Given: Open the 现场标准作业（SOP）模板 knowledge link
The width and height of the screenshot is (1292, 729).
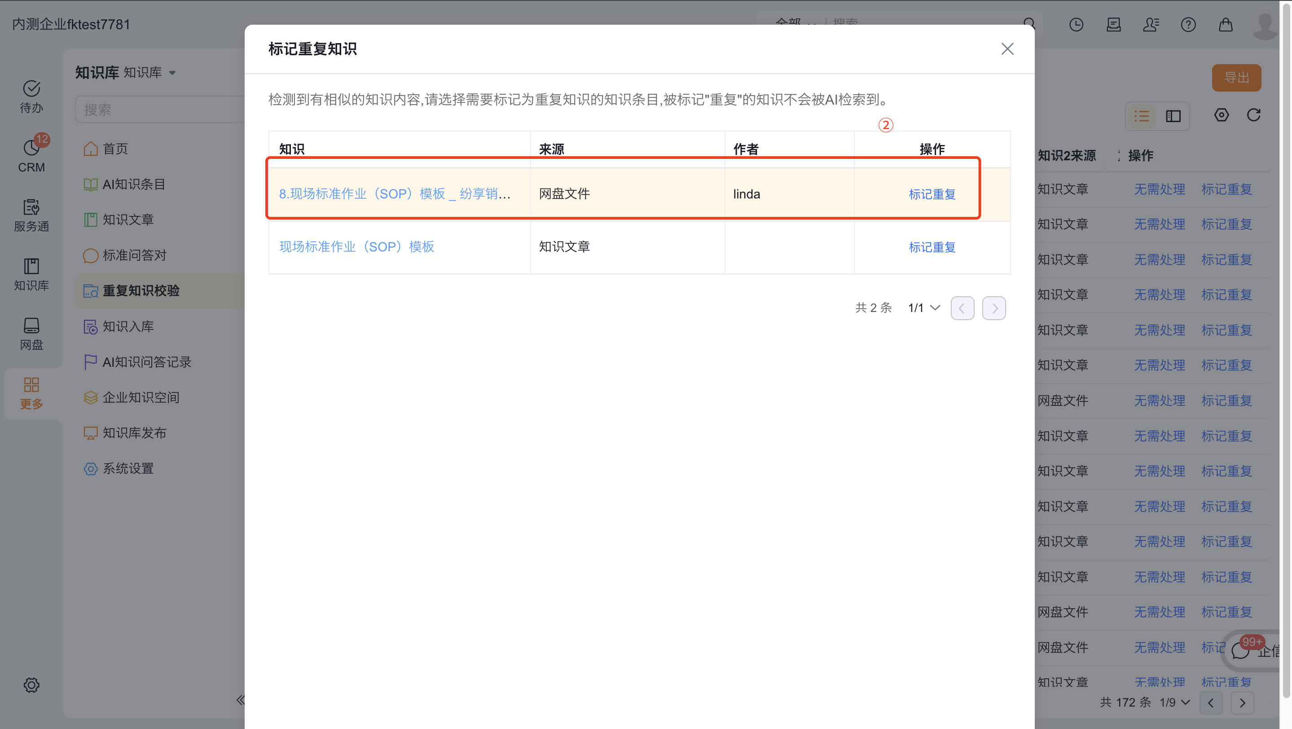Looking at the screenshot, I should click(356, 247).
